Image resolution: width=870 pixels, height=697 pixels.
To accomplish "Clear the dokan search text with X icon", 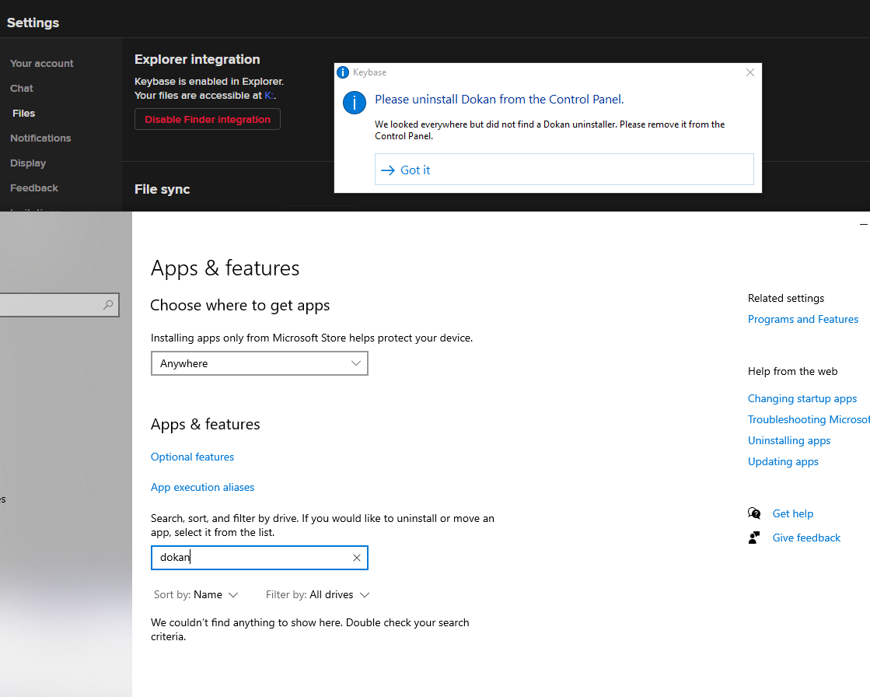I will (x=357, y=558).
